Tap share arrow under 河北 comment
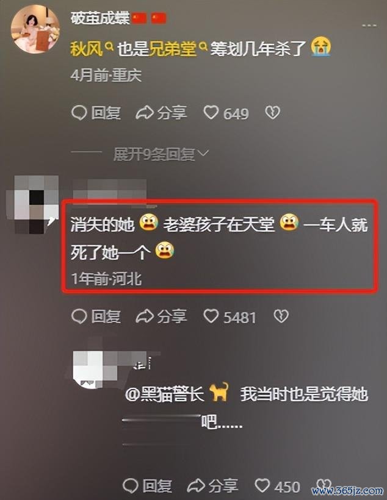 pos(145,316)
